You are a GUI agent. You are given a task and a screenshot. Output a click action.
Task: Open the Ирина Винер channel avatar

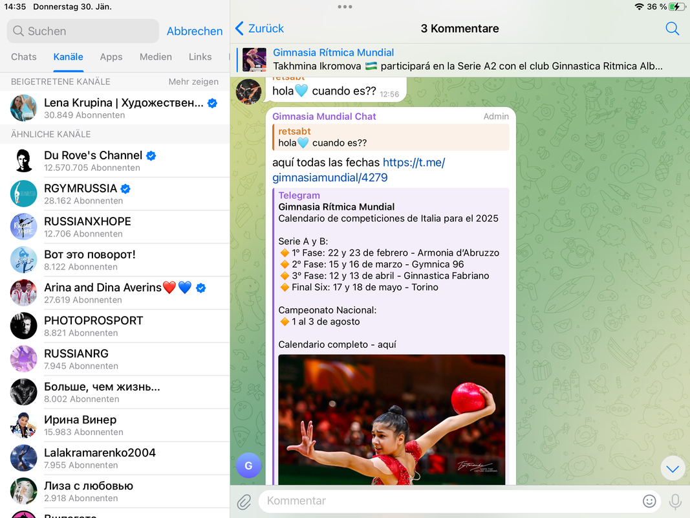click(x=24, y=425)
